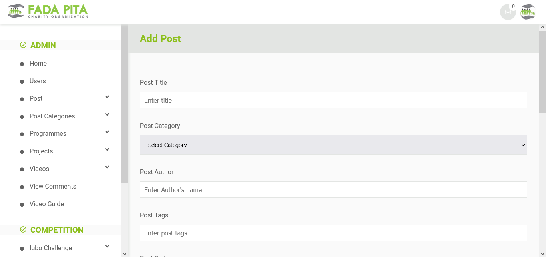Expand the Post Categories submenu chevron
546x257 pixels.
107,114
